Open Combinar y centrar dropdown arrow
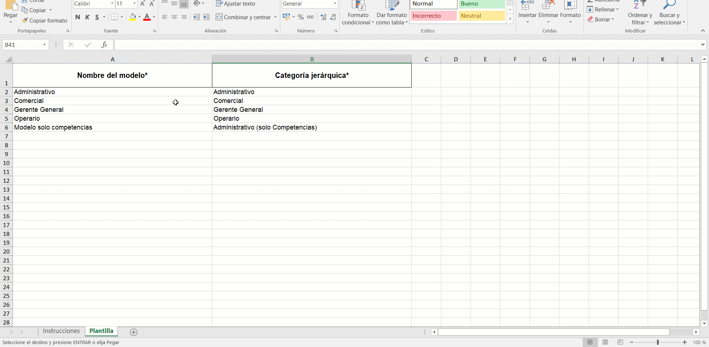709x347 pixels. tap(275, 17)
